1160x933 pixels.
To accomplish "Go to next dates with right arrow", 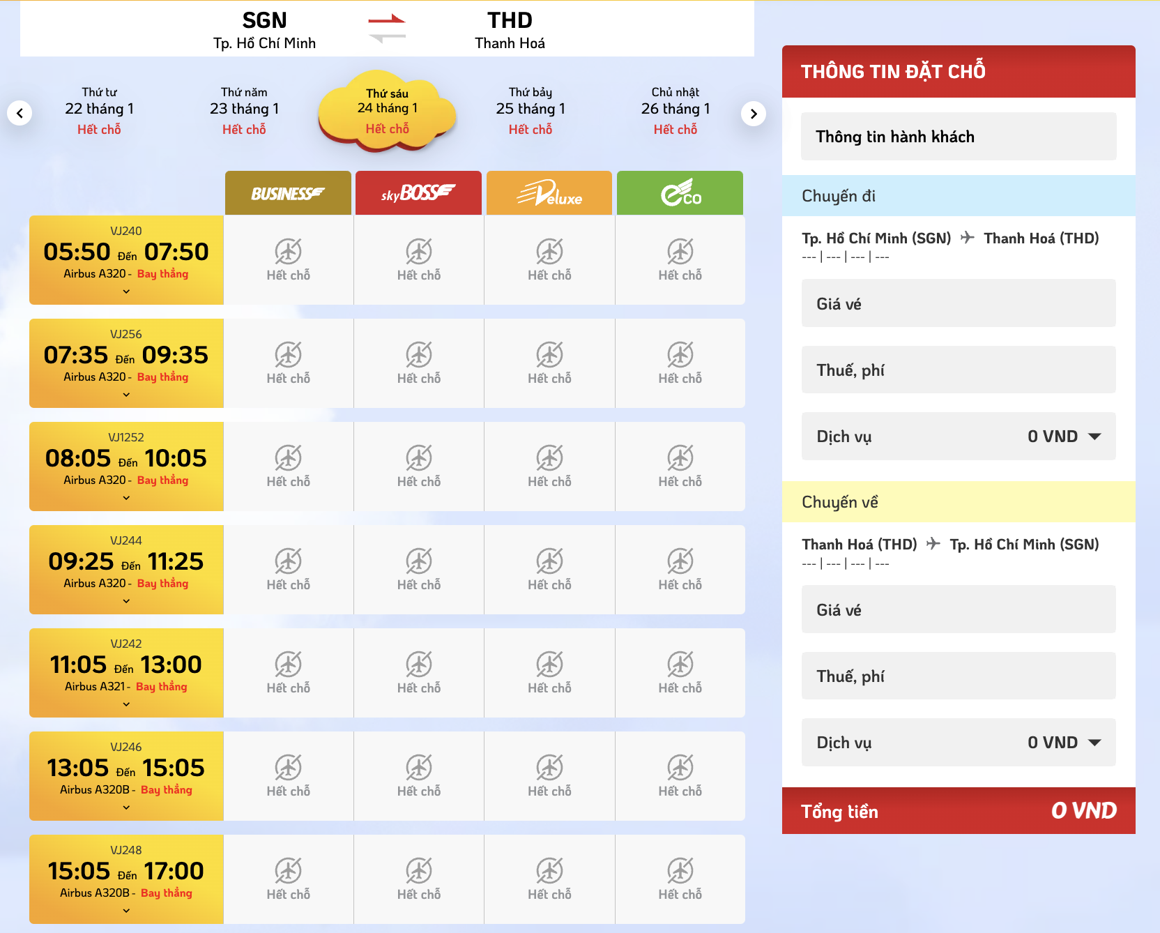I will pyautogui.click(x=753, y=114).
